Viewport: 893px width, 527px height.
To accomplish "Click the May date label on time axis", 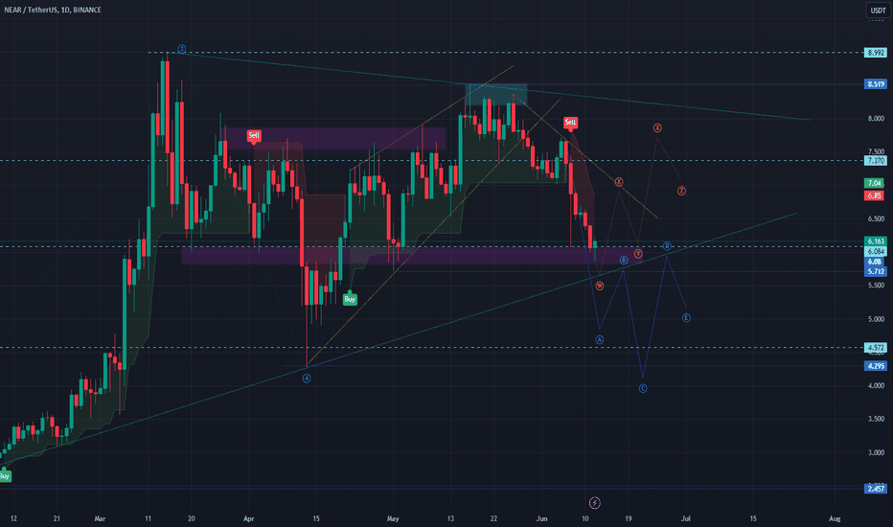I will pos(393,519).
